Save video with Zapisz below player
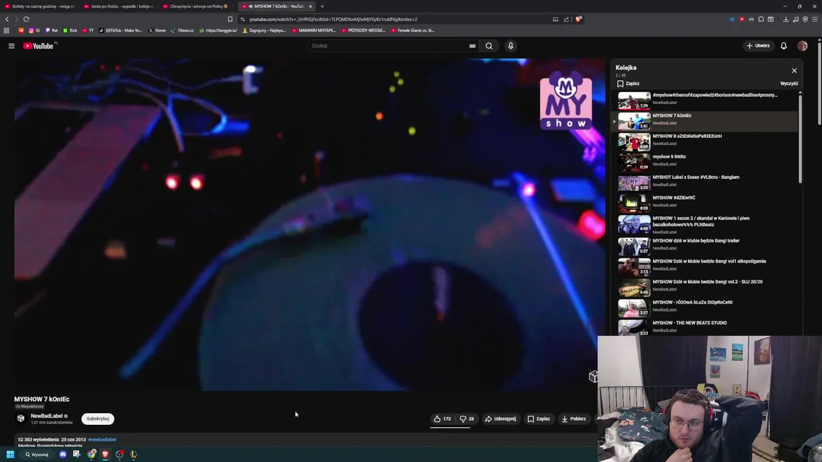 tap(539, 419)
